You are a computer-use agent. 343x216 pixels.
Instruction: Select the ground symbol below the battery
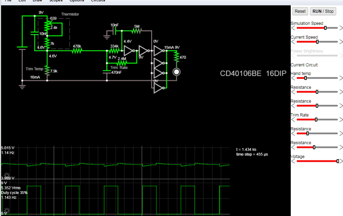(x=22, y=86)
